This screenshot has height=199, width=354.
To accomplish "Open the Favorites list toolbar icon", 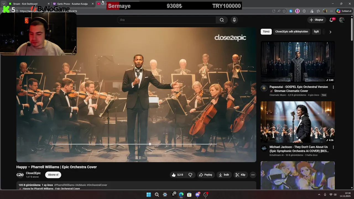I will coord(318,11).
